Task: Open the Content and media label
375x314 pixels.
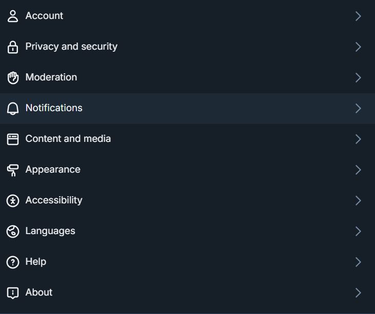Action: pyautogui.click(x=68, y=139)
